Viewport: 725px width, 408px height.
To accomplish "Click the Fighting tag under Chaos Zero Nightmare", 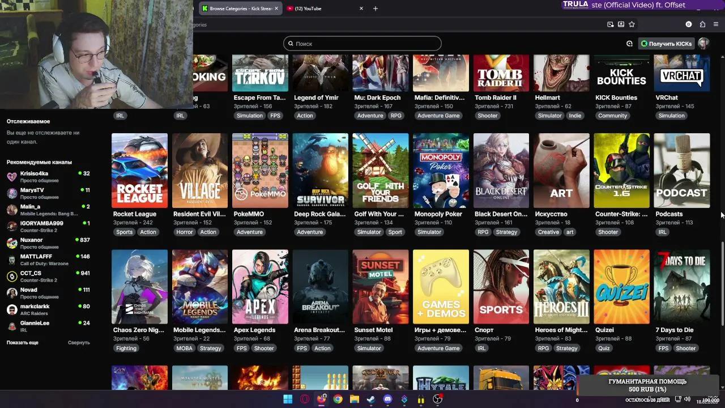I will point(126,348).
